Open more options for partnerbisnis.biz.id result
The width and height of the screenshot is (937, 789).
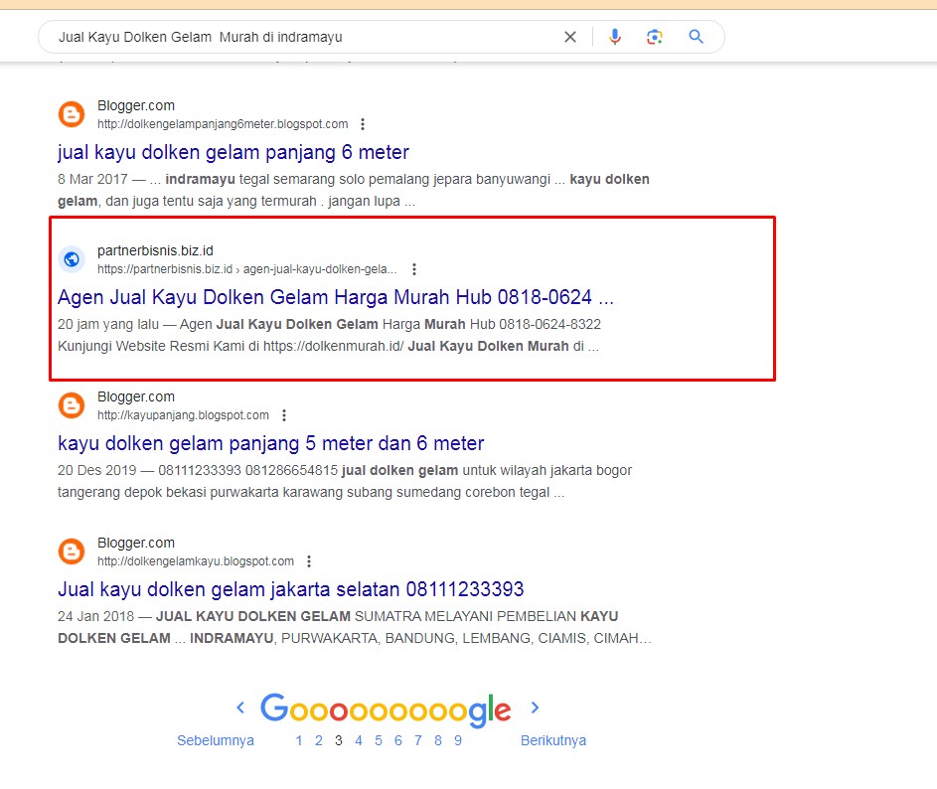(413, 269)
